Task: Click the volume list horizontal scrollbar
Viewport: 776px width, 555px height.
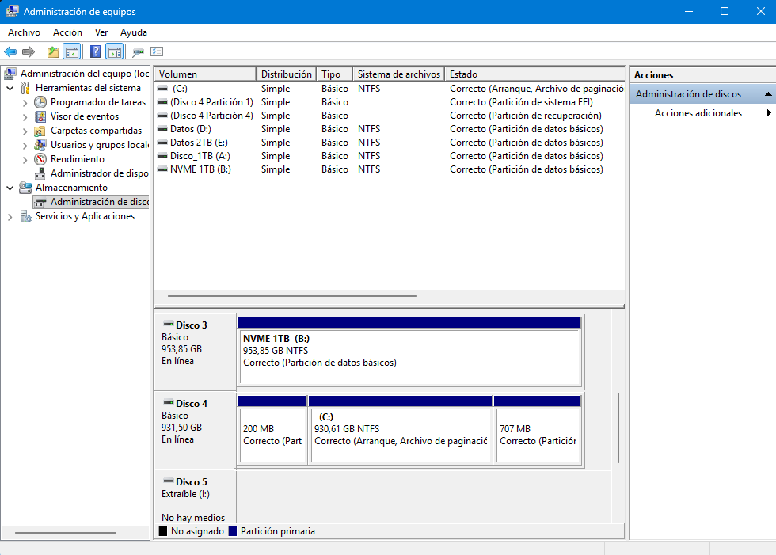Action: point(292,296)
